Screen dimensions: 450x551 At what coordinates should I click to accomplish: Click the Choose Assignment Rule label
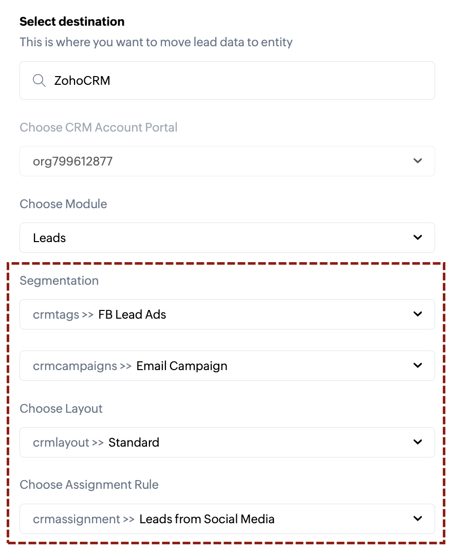click(89, 485)
